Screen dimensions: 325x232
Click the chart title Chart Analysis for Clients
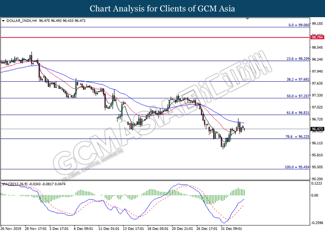point(162,8)
